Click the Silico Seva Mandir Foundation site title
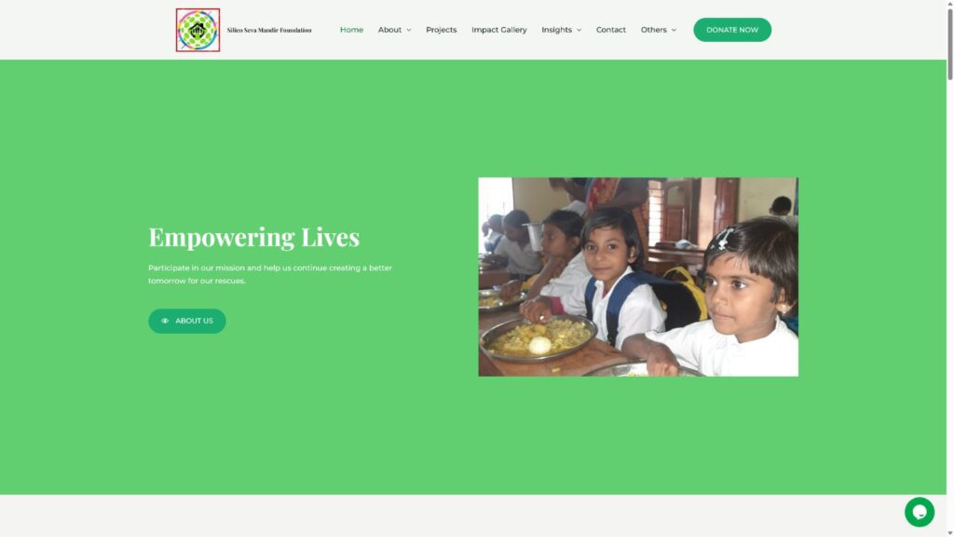The image size is (954, 537). click(x=269, y=30)
